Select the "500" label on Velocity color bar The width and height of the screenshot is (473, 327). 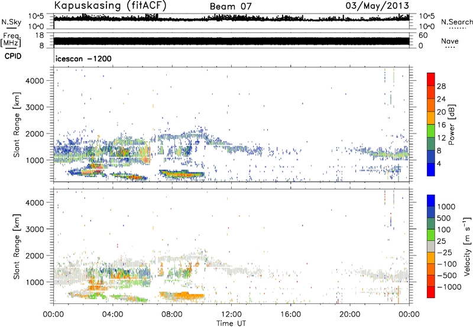point(444,218)
